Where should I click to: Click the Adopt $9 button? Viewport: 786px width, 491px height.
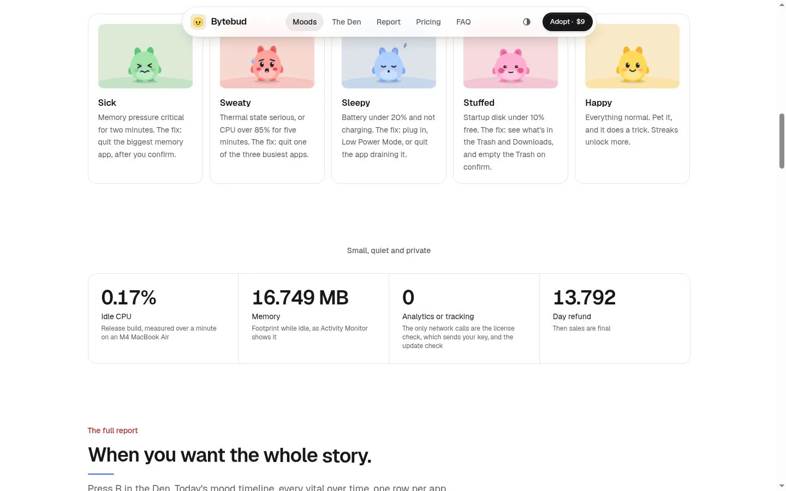pos(567,22)
